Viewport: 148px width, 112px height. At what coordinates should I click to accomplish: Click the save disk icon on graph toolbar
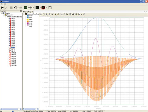pos(76,15)
